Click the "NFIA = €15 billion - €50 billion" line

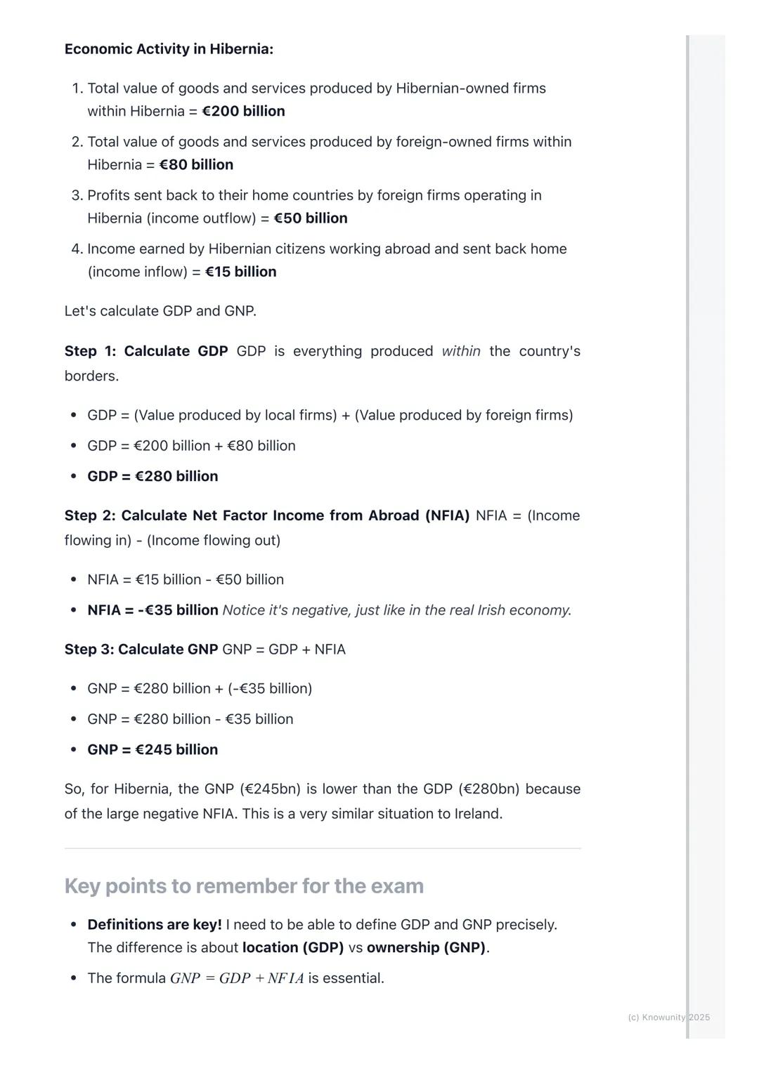pos(186,579)
